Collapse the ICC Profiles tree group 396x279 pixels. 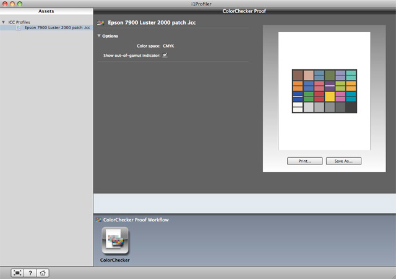[4, 22]
